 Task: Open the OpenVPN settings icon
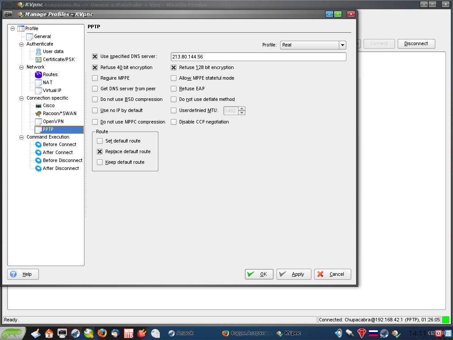38,121
